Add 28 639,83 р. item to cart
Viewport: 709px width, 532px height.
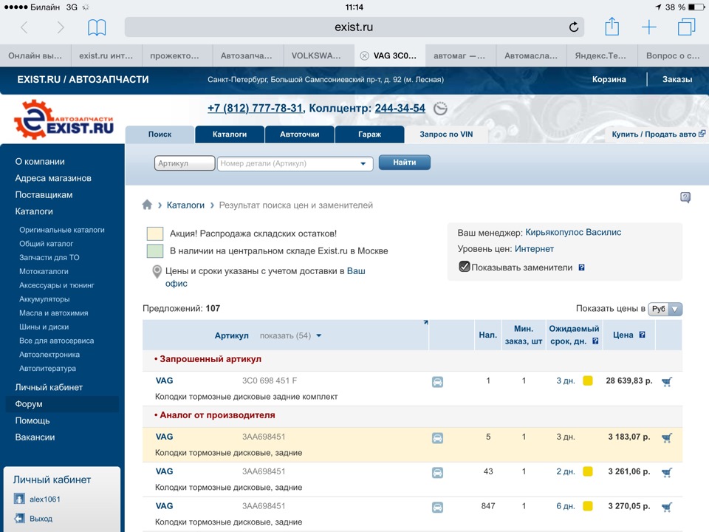(x=667, y=382)
